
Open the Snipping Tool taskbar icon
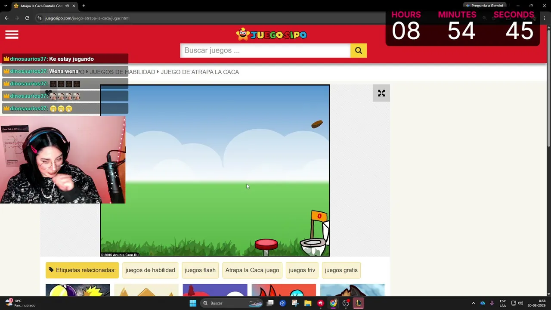pyautogui.click(x=295, y=303)
